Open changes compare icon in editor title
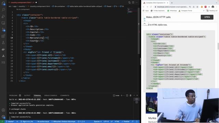 pyautogui.click(x=129, y=2)
